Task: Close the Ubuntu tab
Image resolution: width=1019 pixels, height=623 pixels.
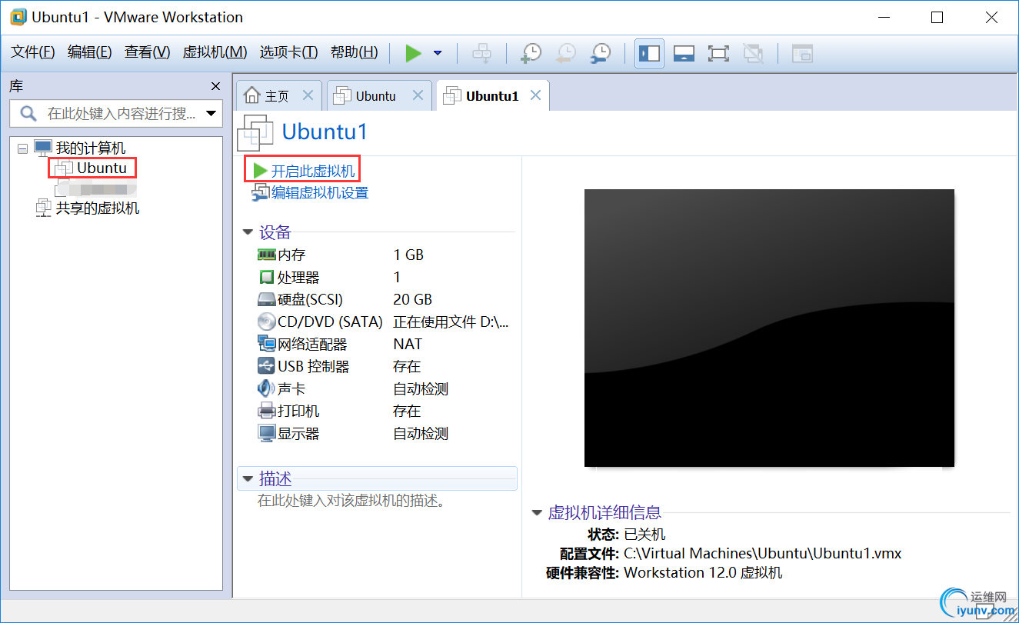Action: (418, 95)
